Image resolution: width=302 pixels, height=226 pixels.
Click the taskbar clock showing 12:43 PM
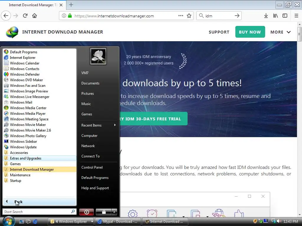[290, 221]
